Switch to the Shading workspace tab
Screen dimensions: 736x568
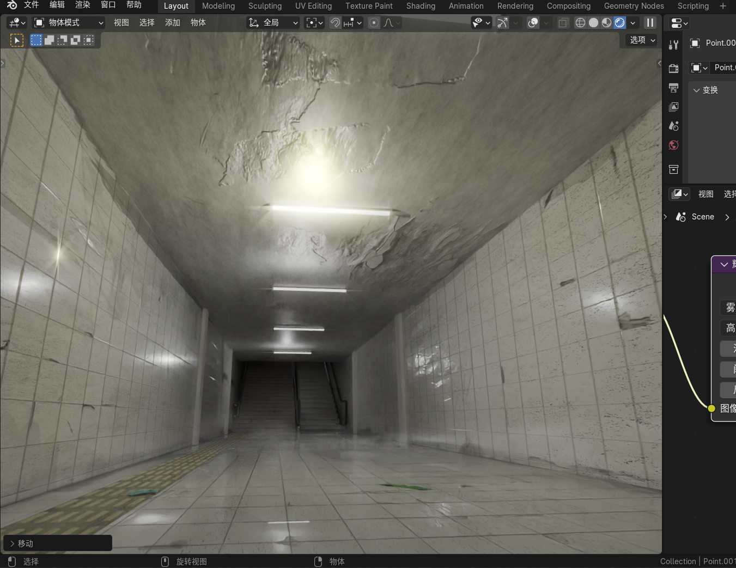(x=421, y=6)
